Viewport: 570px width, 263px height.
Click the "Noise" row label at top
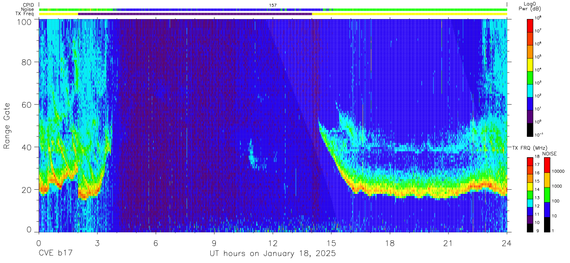point(28,9)
